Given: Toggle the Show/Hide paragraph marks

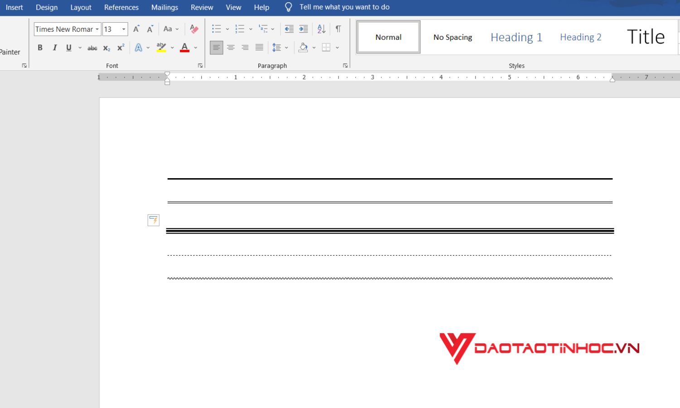Looking at the screenshot, I should point(338,29).
